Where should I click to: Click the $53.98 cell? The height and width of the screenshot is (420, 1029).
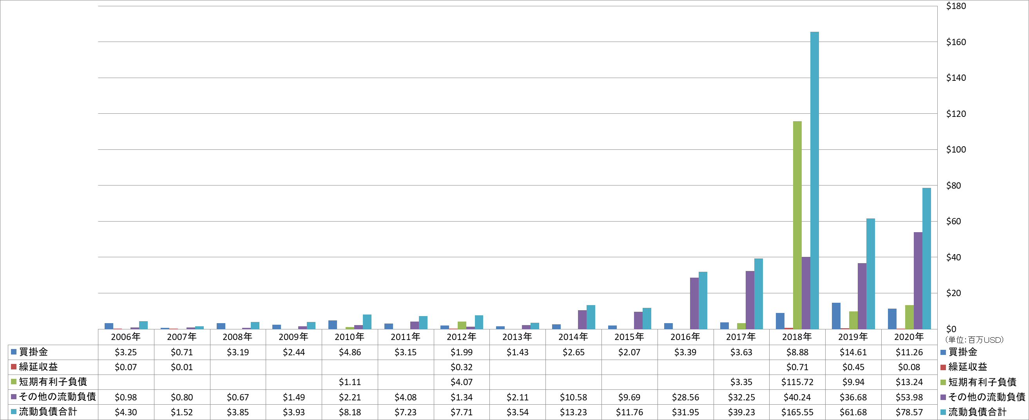coord(909,397)
